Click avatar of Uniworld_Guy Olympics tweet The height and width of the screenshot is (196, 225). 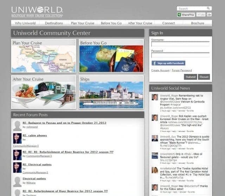(155, 138)
